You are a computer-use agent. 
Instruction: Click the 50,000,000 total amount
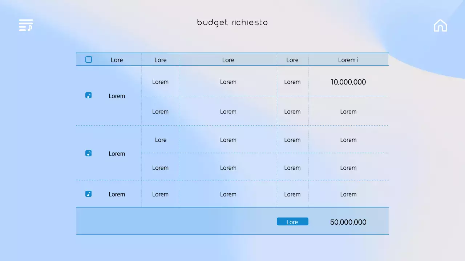tap(348, 222)
